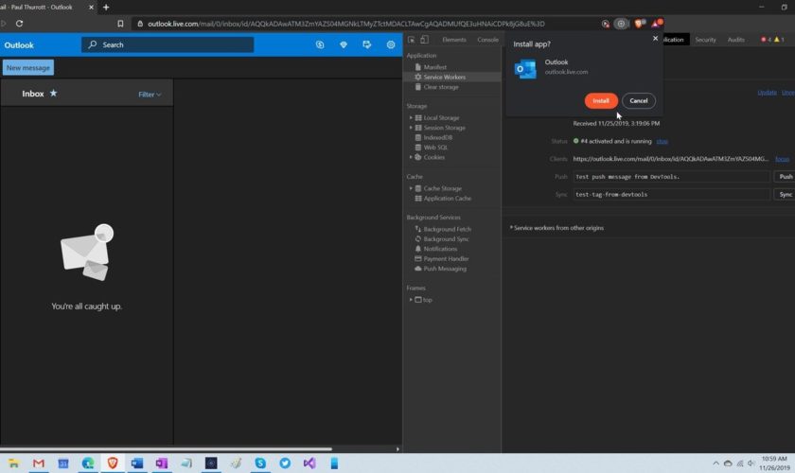Toggle the DevTools device toolbar icon
Screen dimensions: 795x473
[424, 40]
